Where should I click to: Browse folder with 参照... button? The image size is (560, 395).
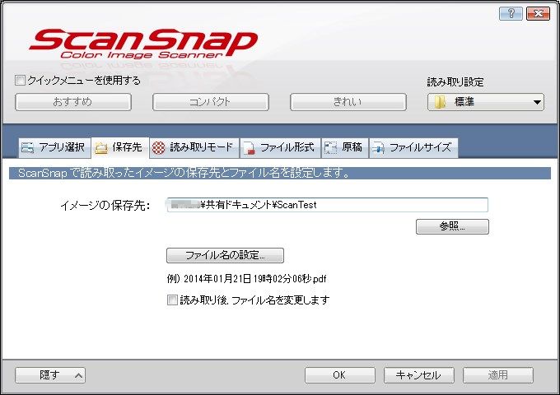coord(452,226)
